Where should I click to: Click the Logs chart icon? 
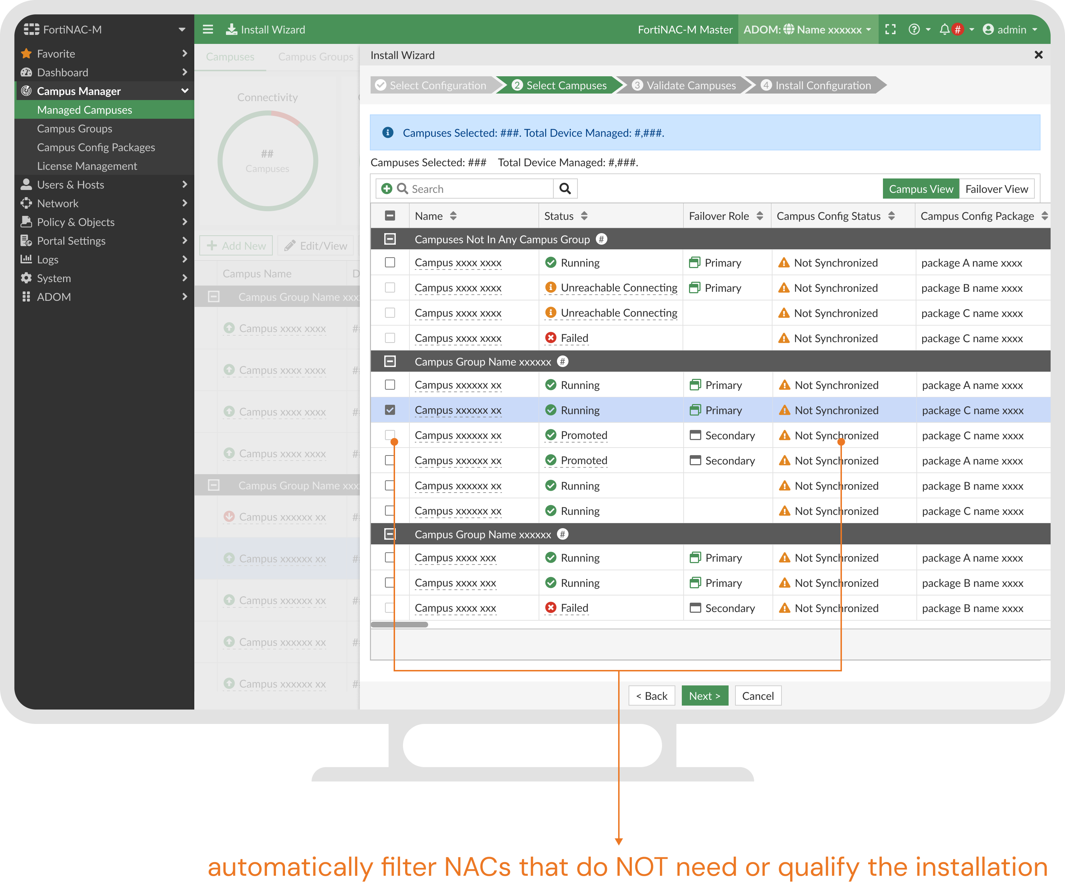click(26, 259)
